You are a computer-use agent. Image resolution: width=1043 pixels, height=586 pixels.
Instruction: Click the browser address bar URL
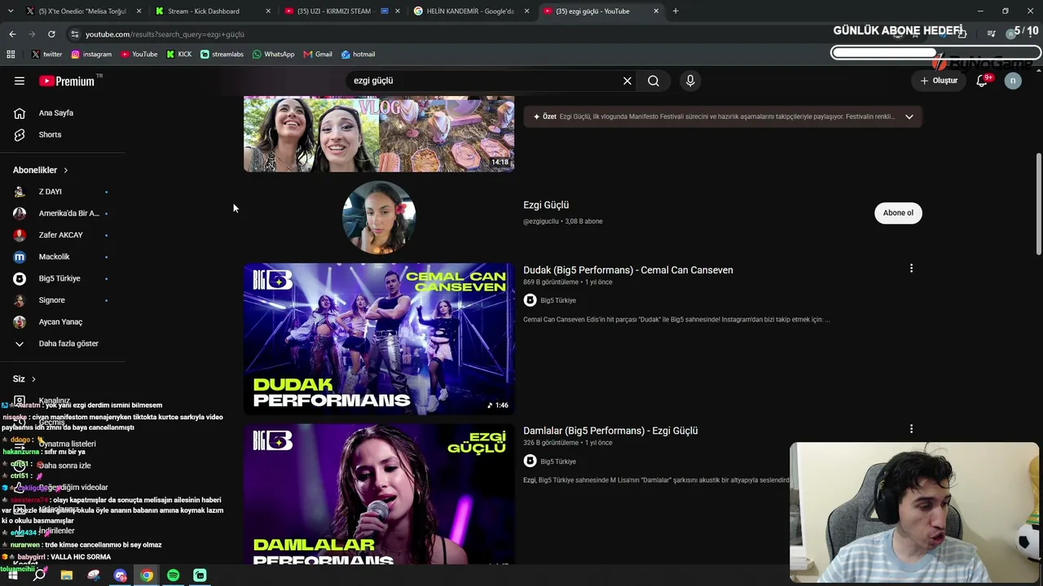[165, 34]
